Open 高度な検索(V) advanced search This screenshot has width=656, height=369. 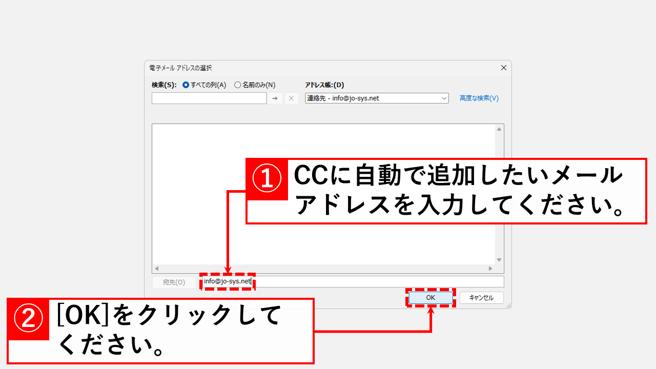[x=478, y=98]
